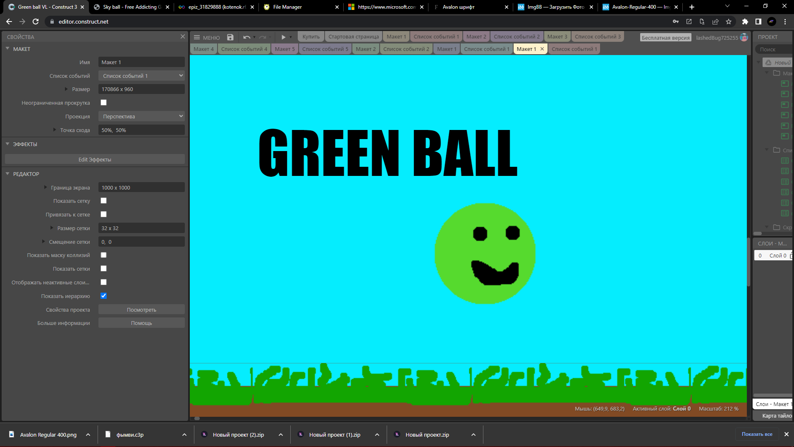Open the Список событий dropdown
794x447 pixels.
pos(141,76)
